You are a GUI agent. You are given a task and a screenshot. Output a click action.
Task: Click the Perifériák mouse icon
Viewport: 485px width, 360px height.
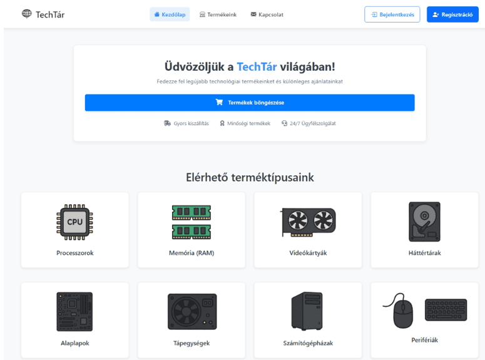click(x=399, y=311)
